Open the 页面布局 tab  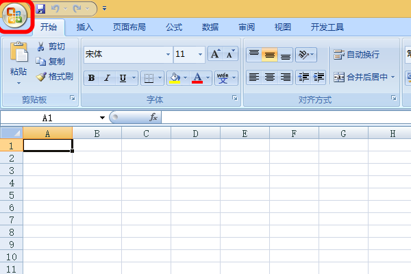pyautogui.click(x=129, y=27)
